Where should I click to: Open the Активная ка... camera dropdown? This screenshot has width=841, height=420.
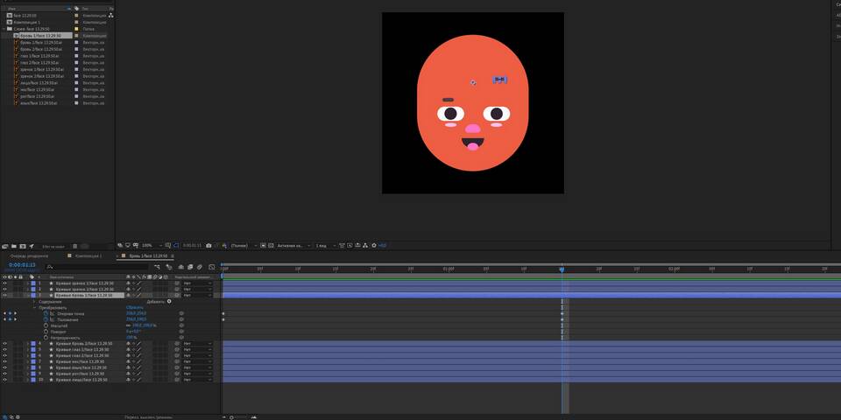click(x=293, y=245)
